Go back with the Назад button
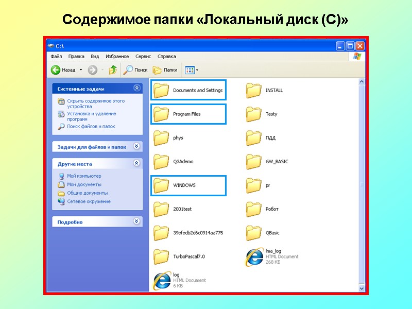 pos(63,70)
